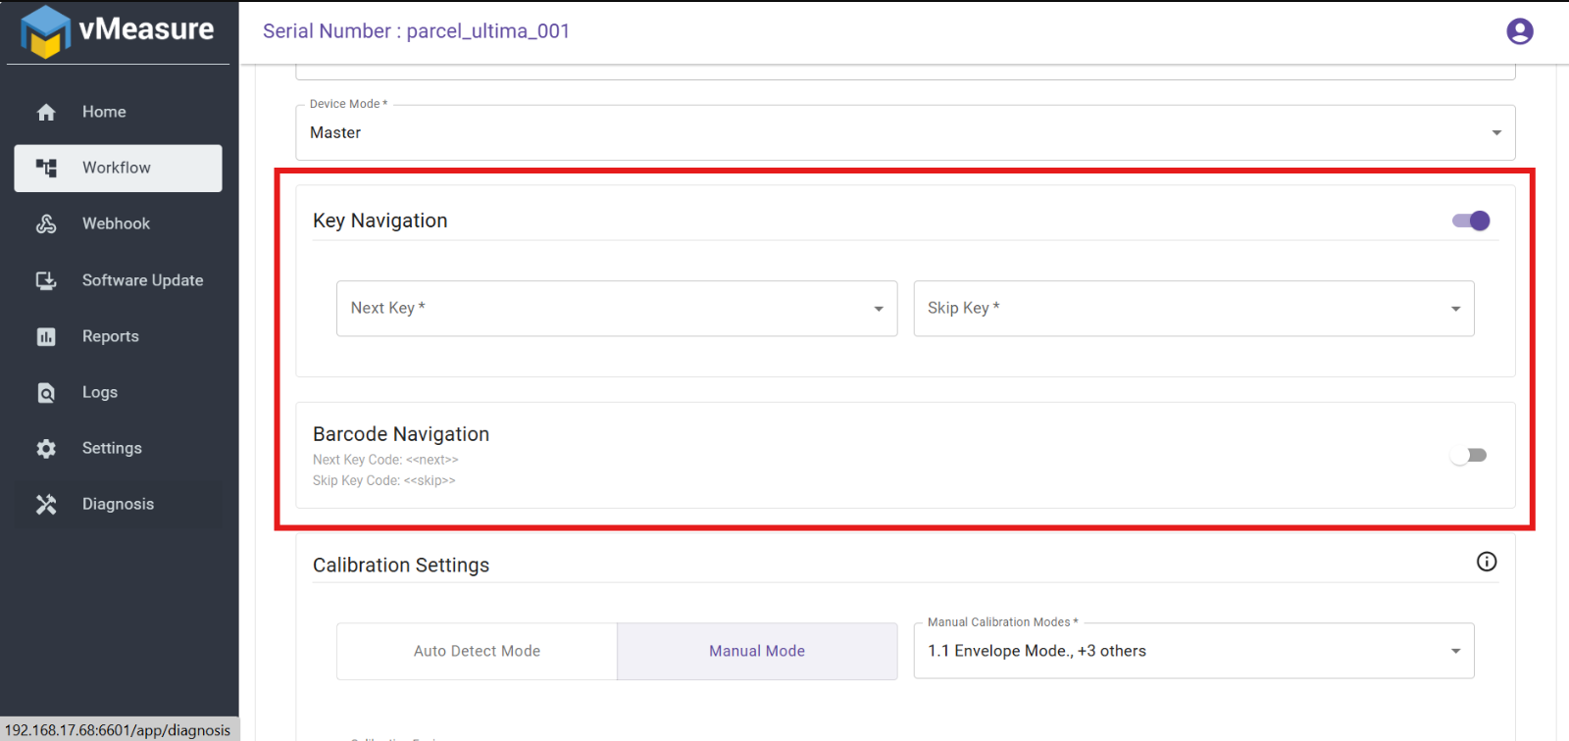The image size is (1569, 741).
Task: Expand the Device Mode dropdown
Action: 905,132
